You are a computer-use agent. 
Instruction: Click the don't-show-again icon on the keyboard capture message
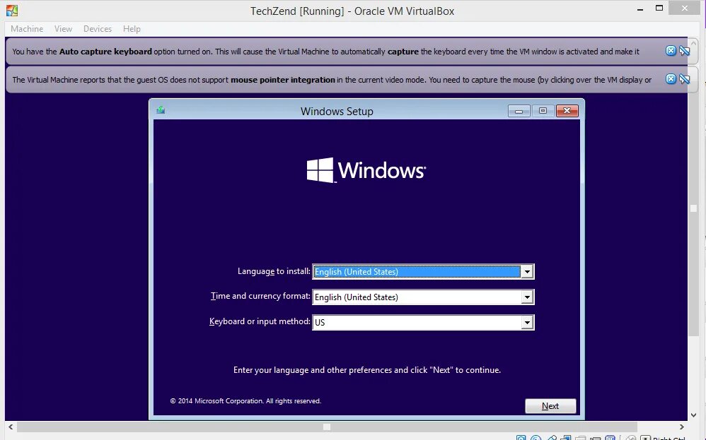684,51
